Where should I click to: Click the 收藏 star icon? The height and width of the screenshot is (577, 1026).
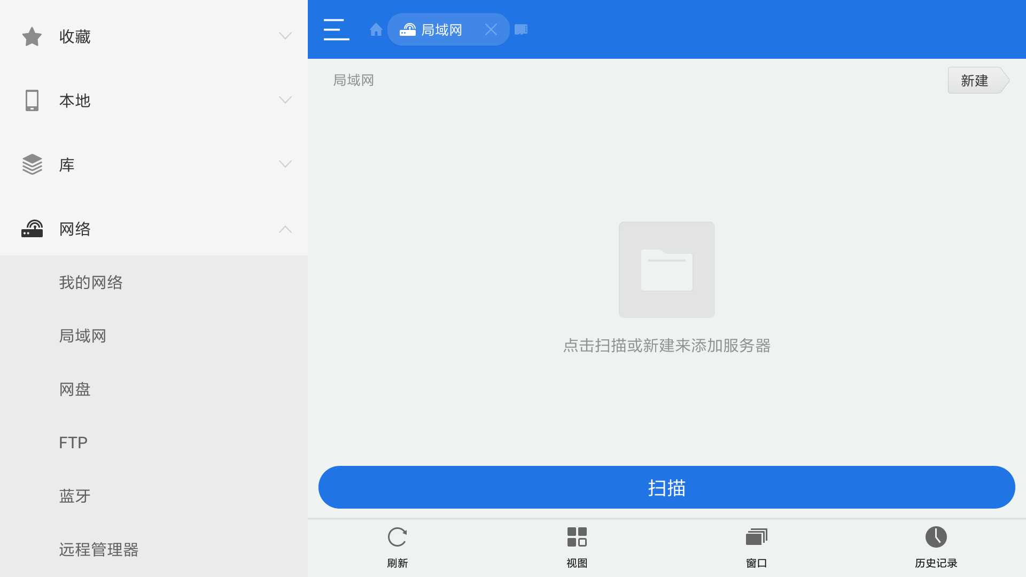[32, 36]
